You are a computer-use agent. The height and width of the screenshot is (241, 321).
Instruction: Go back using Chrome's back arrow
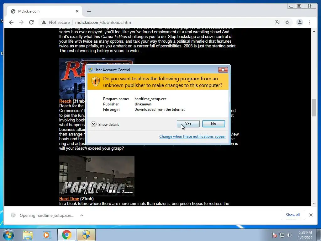(x=11, y=22)
